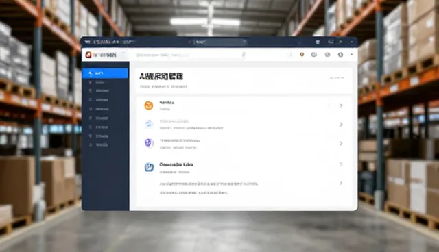Click the small gray text in the header card corner
The image size is (439, 252).
pos(336,77)
